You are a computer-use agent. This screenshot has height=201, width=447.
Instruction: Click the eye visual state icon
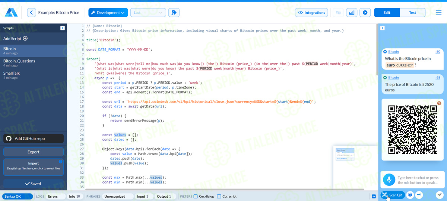410,195
